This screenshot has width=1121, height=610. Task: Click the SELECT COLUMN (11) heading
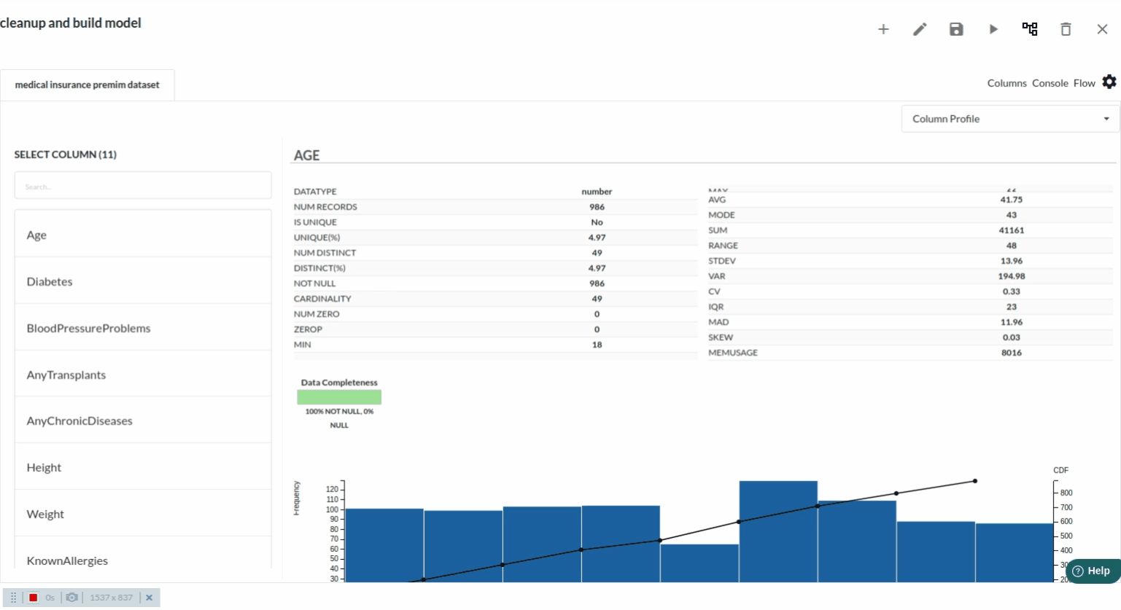(x=66, y=155)
